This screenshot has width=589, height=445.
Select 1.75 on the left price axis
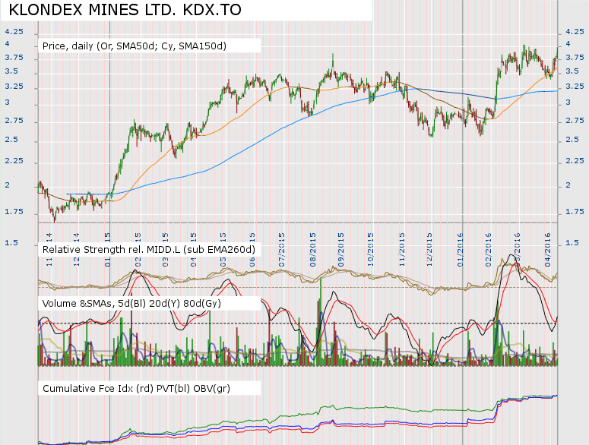pyautogui.click(x=14, y=212)
